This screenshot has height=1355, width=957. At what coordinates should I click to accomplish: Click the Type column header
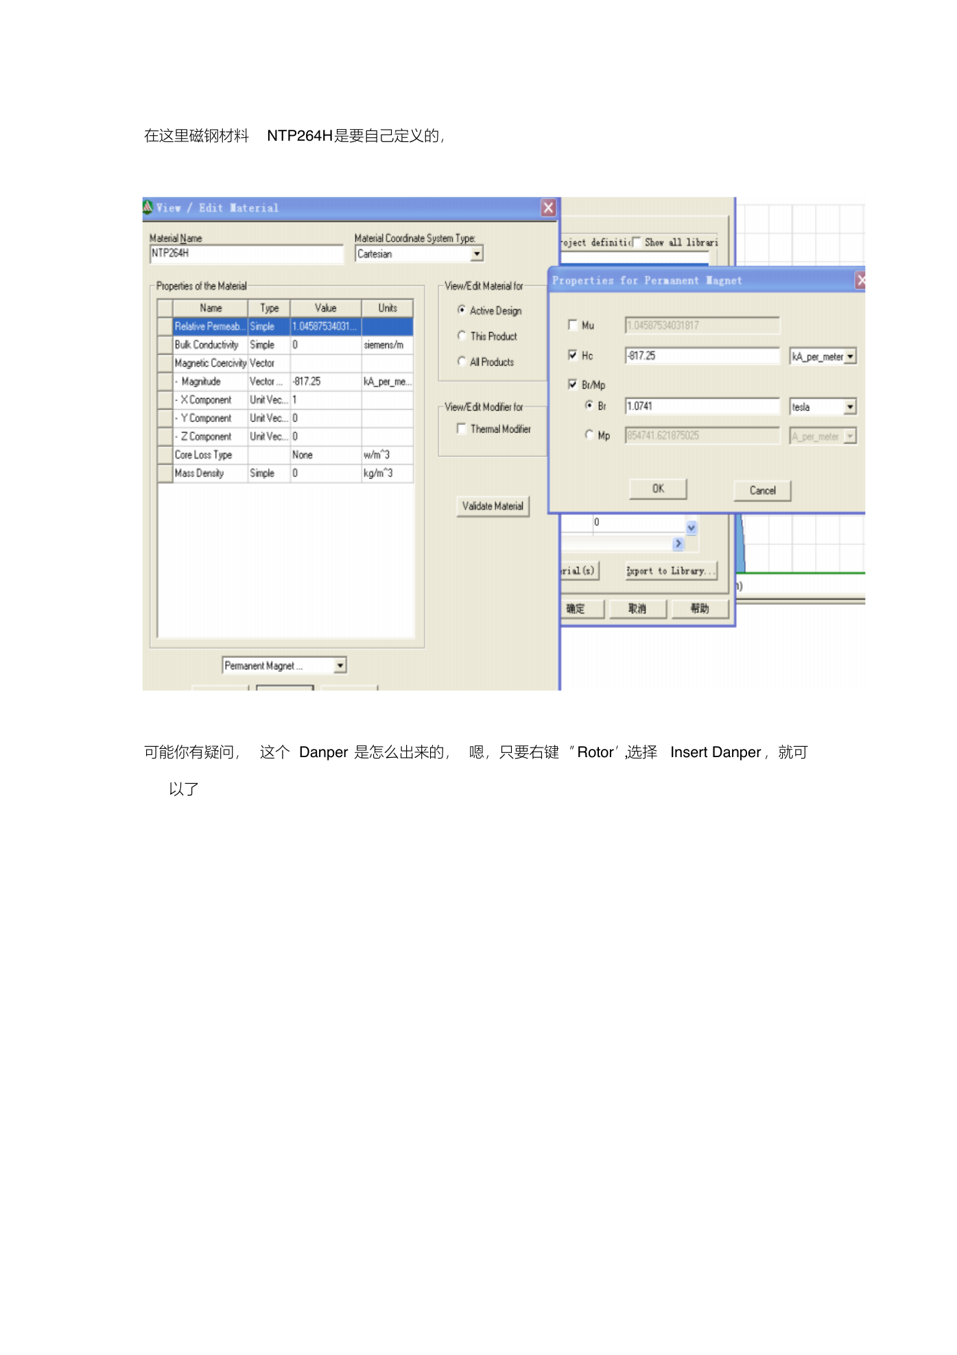tap(269, 308)
